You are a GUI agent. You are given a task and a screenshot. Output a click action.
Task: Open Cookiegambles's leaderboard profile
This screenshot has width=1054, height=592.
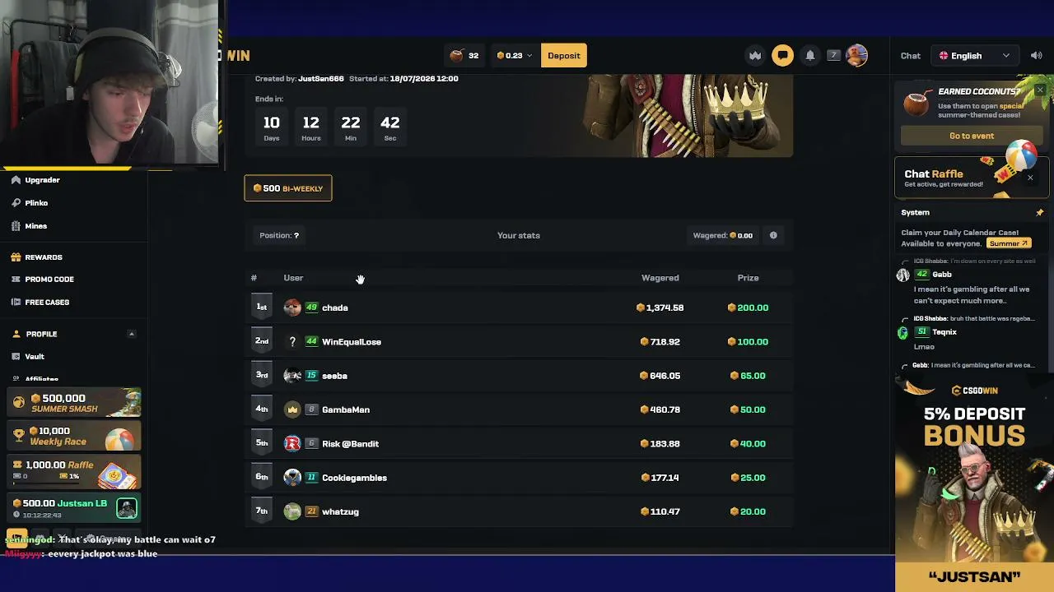pos(354,478)
